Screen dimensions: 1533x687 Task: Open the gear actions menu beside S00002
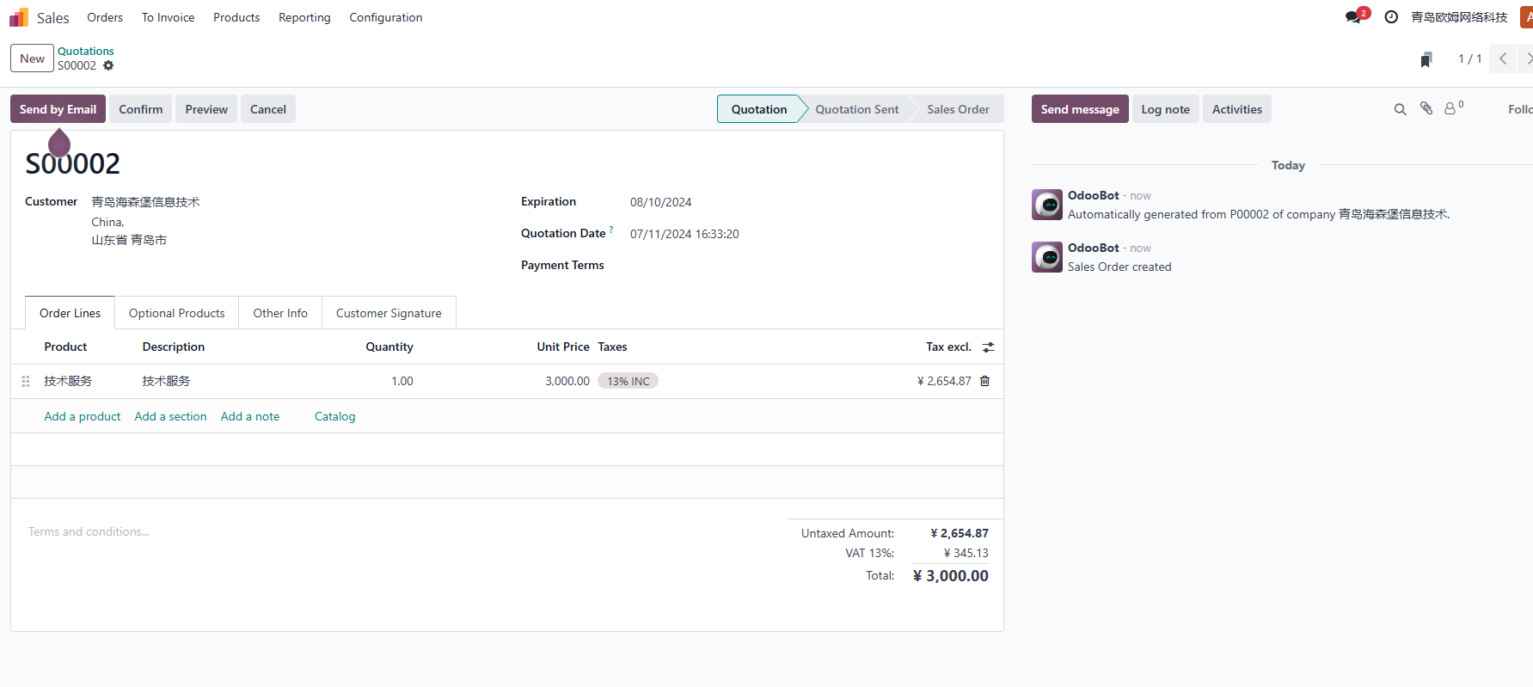[x=108, y=65]
